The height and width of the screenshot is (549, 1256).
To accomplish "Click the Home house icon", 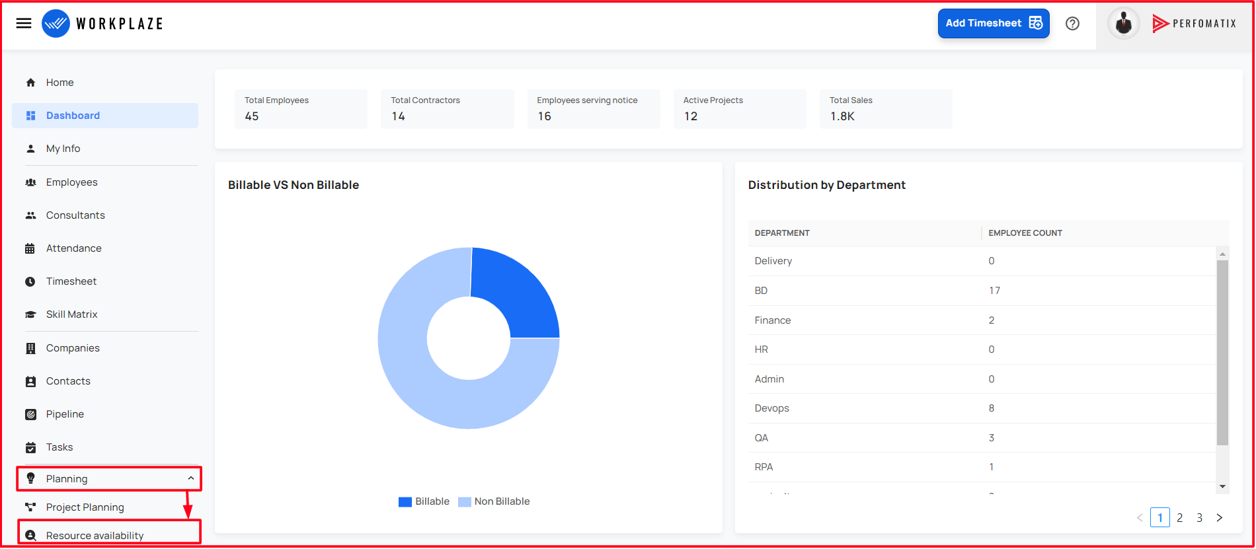I will coord(30,83).
